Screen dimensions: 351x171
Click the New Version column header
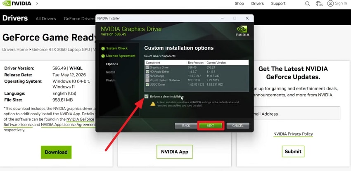196,63
